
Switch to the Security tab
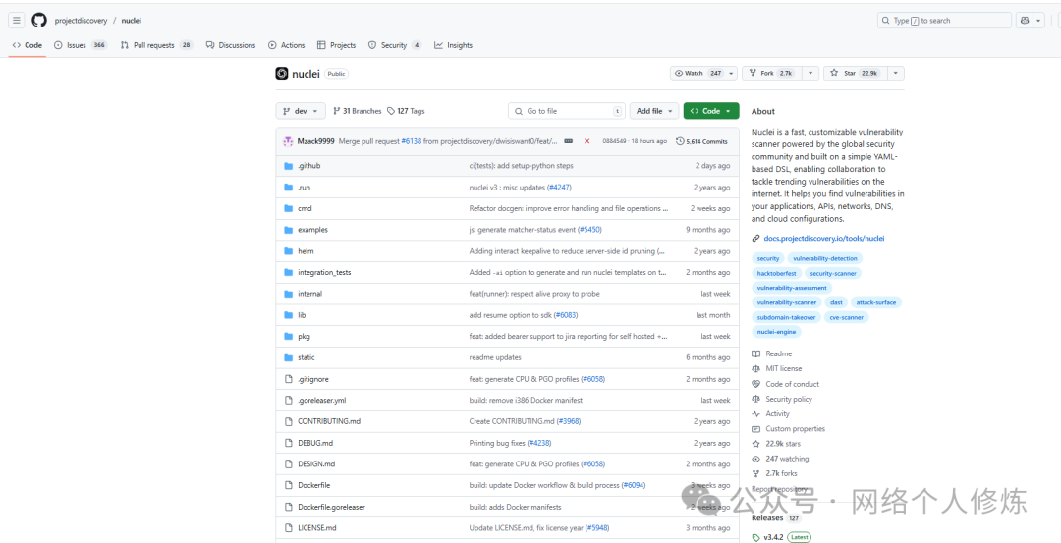[395, 45]
